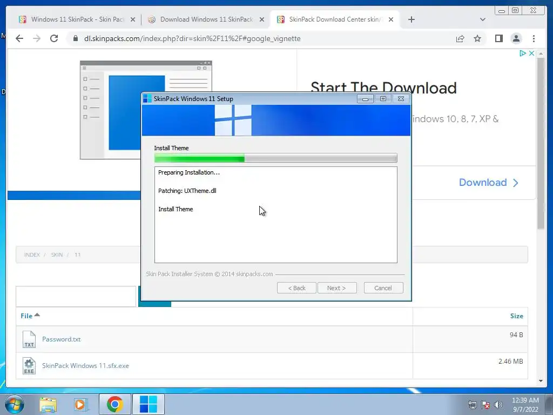
Task: Close the SkinPack Download Center tab
Action: tap(391, 20)
